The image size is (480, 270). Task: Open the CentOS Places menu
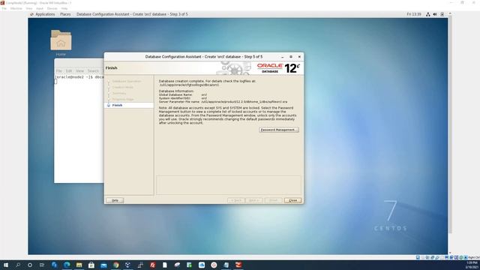65,14
